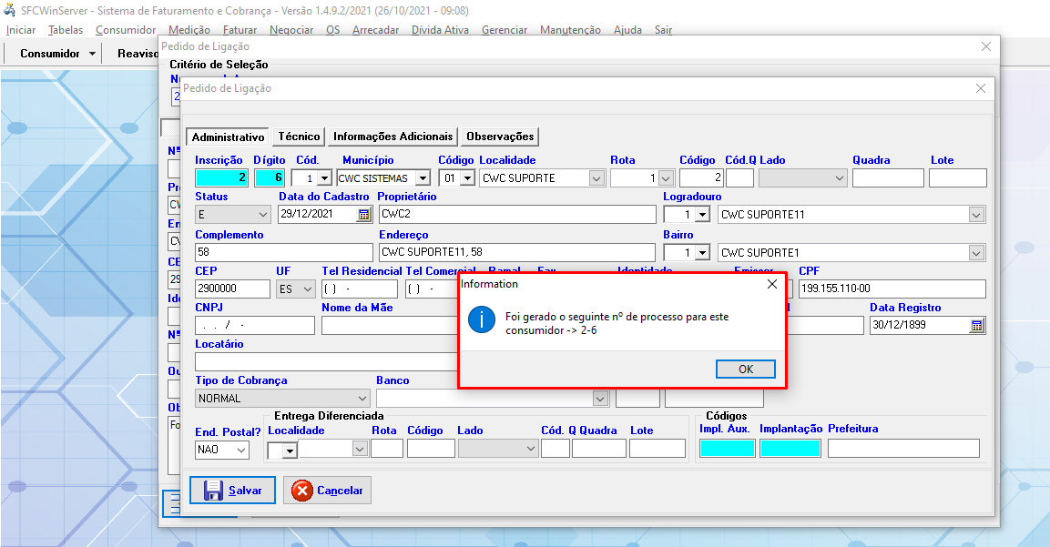The image size is (1050, 547).
Task: Open the Consumidor toolbar dropdown arrow
Action: coord(93,54)
